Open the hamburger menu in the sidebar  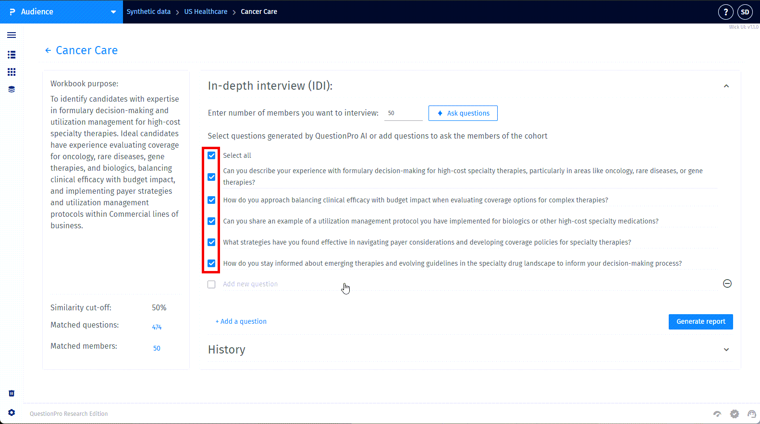click(12, 35)
